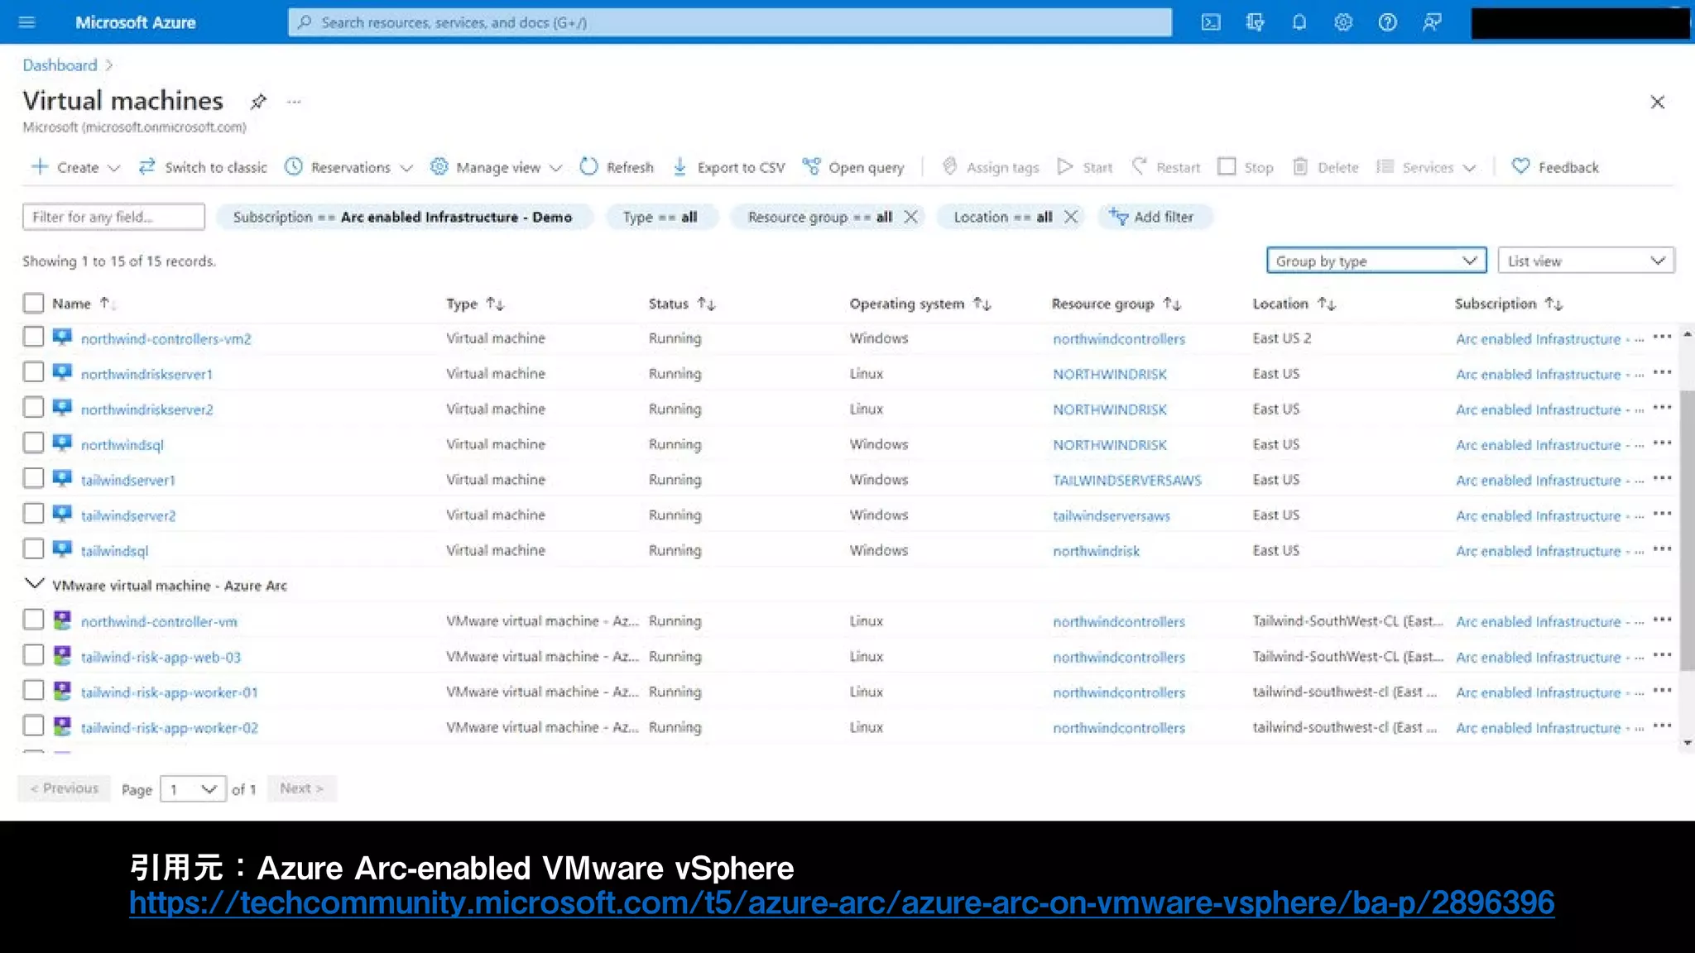Open the List view dropdown
Viewport: 1695px width, 953px height.
point(1586,261)
